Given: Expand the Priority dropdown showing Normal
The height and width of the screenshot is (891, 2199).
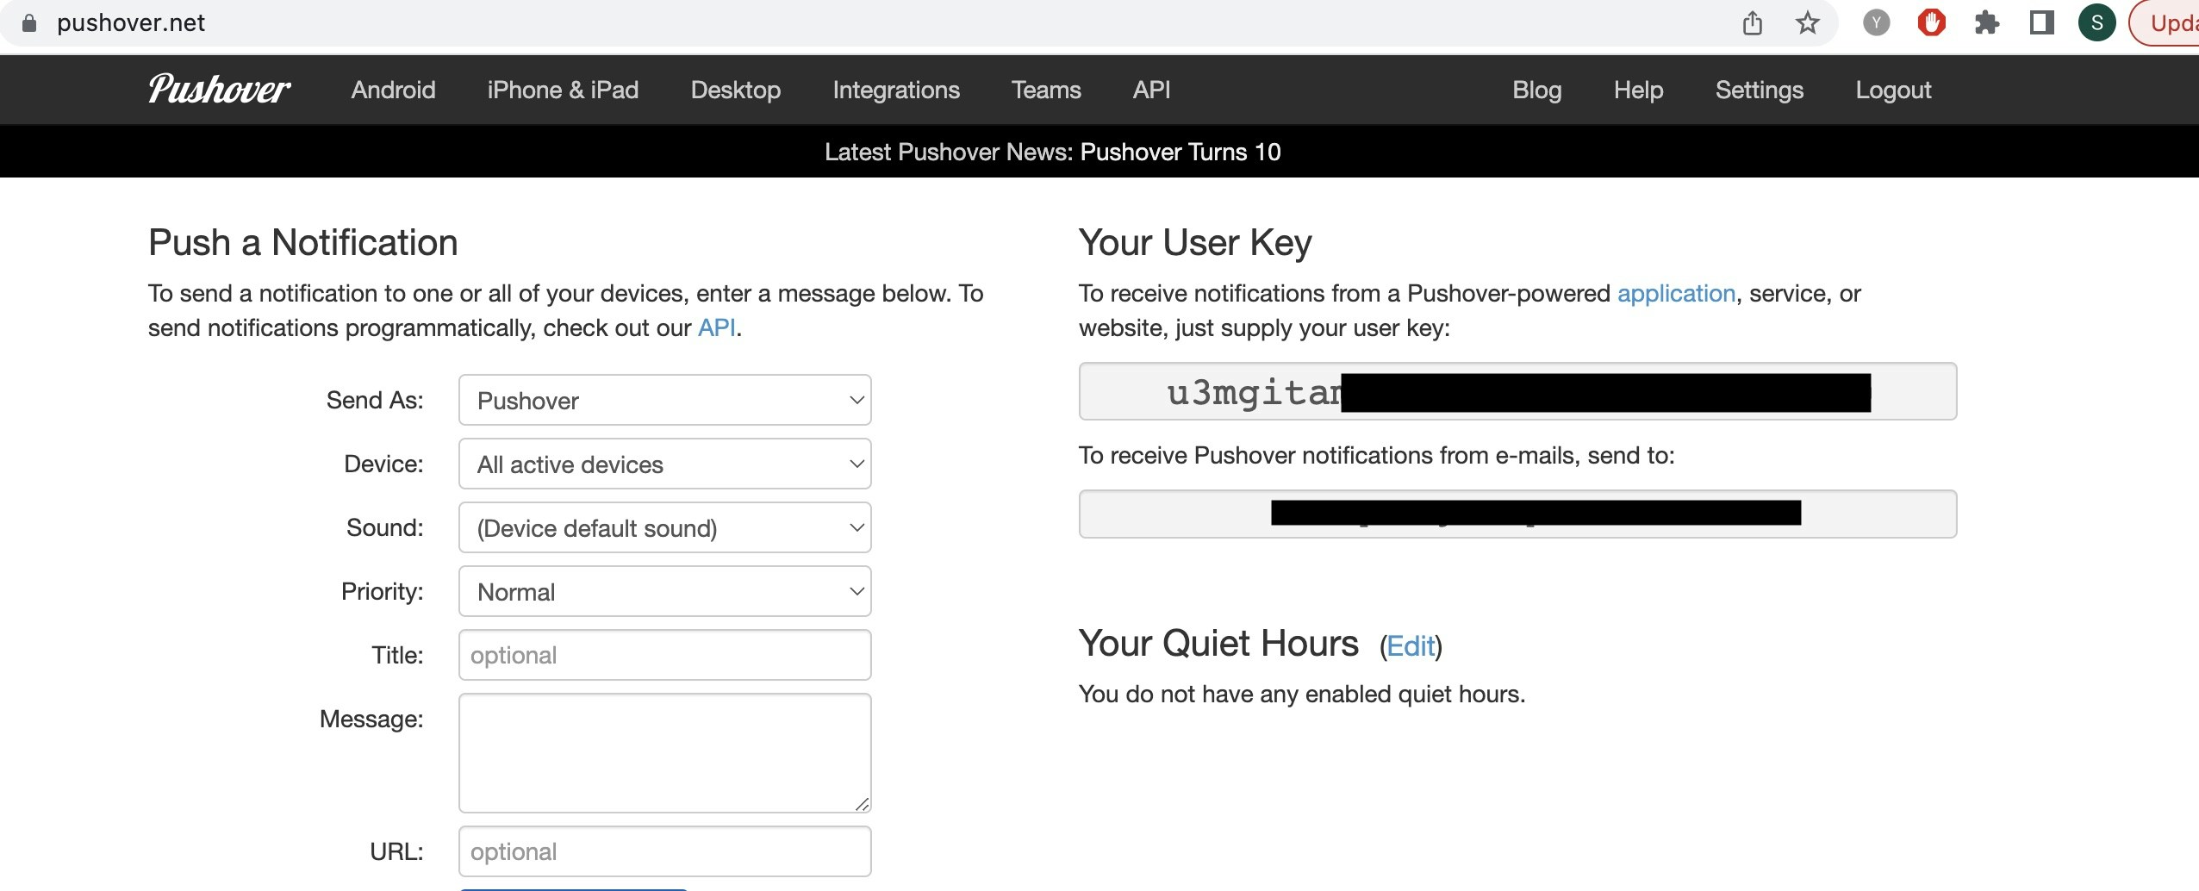Looking at the screenshot, I should 665,591.
